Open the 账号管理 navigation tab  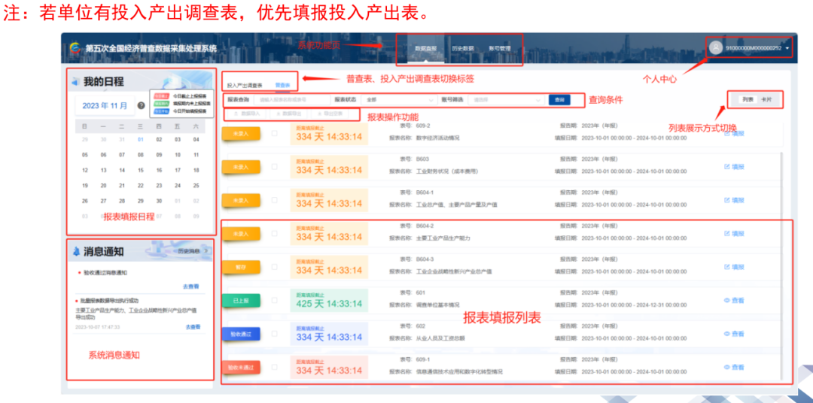[499, 49]
